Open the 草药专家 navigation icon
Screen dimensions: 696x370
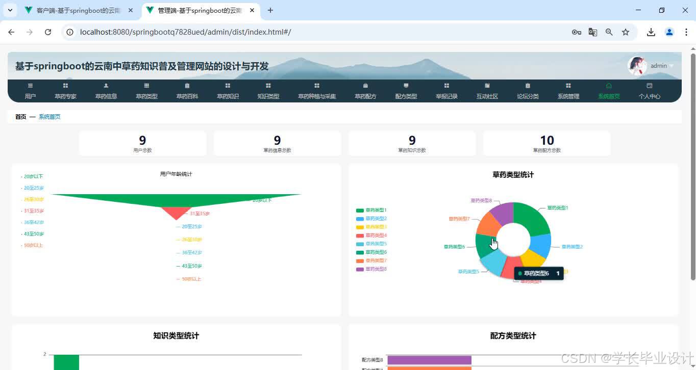(65, 86)
